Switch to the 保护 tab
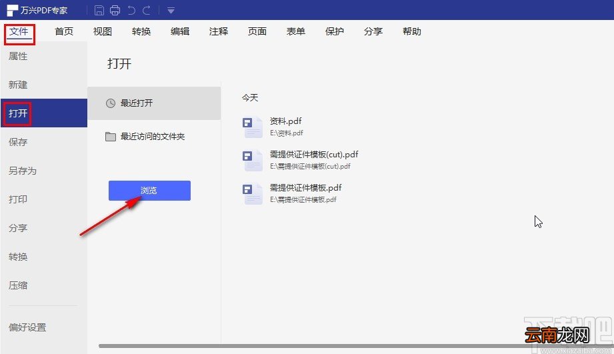The width and height of the screenshot is (614, 354). point(335,31)
